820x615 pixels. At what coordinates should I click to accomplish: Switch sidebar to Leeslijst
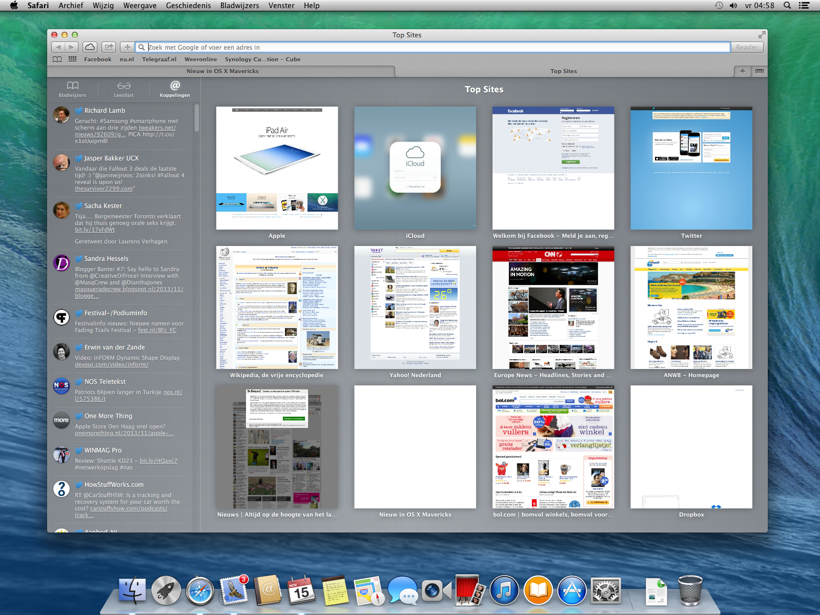(x=124, y=89)
